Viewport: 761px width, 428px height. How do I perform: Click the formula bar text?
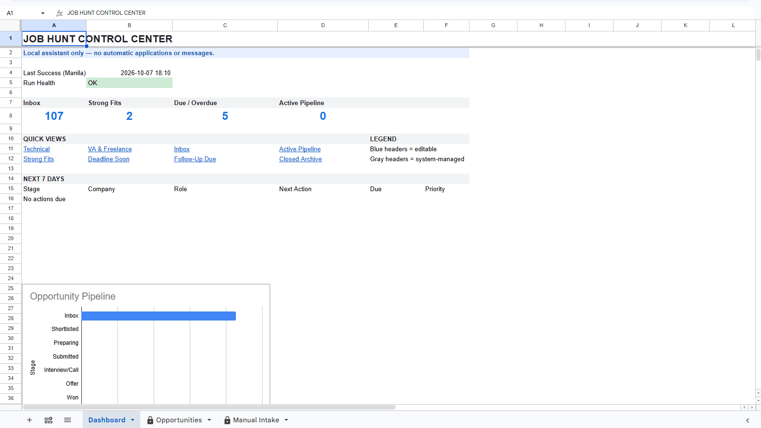(x=107, y=13)
